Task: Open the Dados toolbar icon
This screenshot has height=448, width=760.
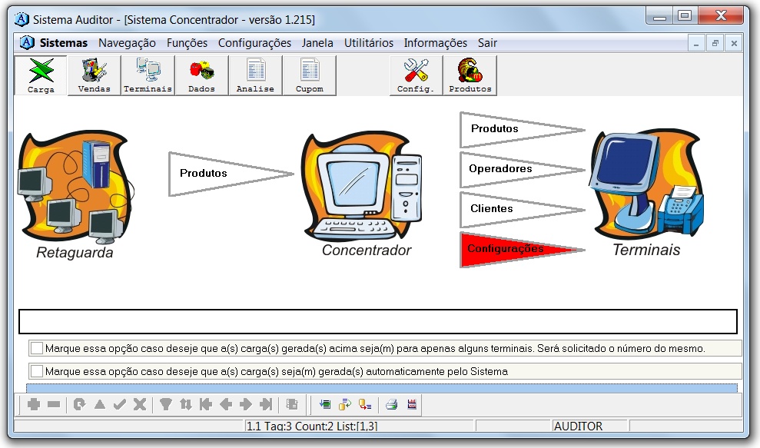Action: pos(201,75)
